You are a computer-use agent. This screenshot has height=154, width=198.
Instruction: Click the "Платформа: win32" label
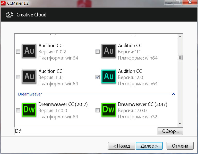(137, 117)
